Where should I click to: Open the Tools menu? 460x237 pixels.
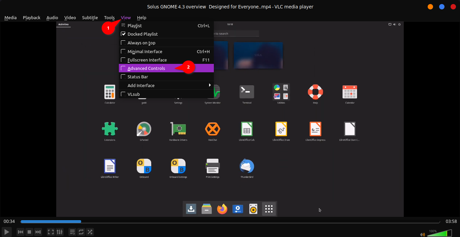(x=109, y=17)
